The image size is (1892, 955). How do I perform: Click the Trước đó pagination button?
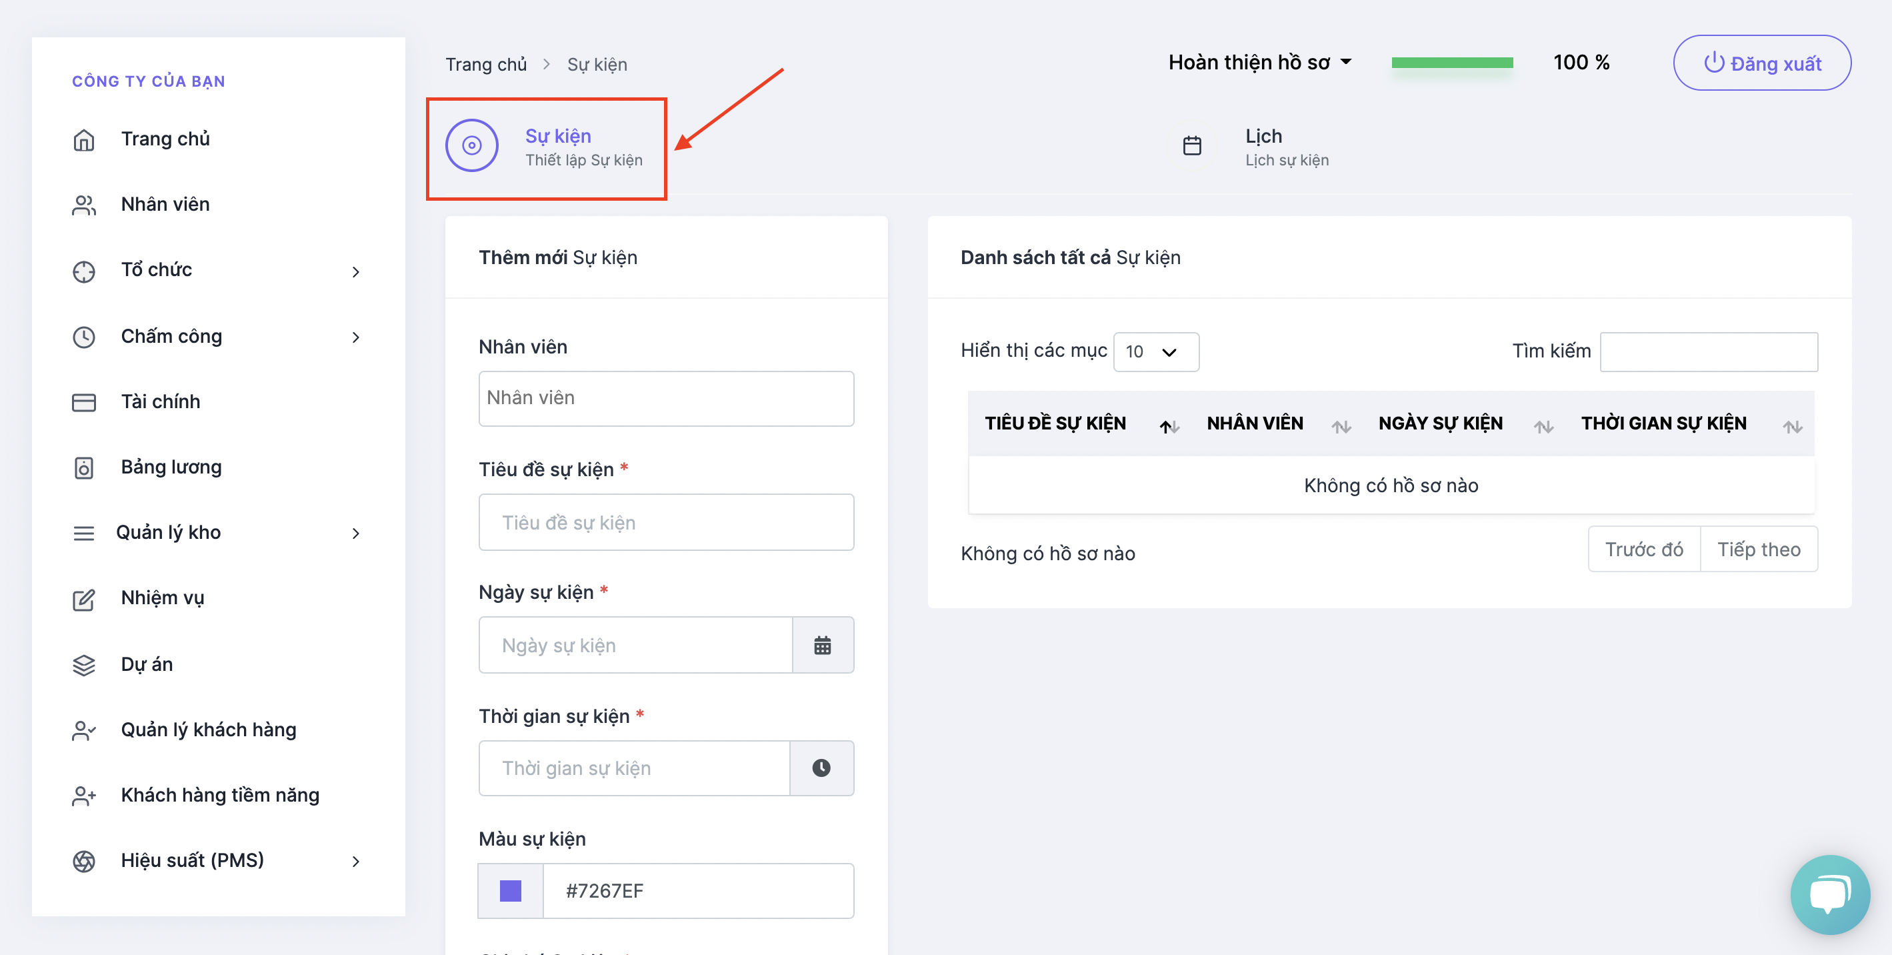pyautogui.click(x=1644, y=550)
